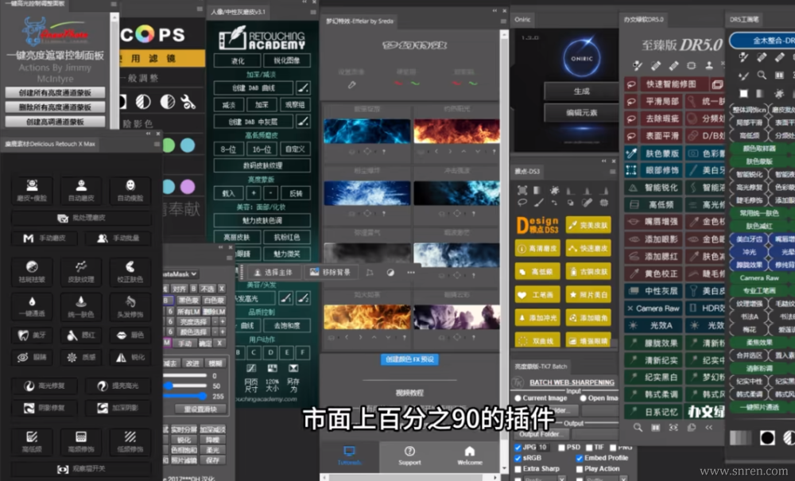Click the Output Folder... button
795x481 pixels.
pyautogui.click(x=542, y=434)
